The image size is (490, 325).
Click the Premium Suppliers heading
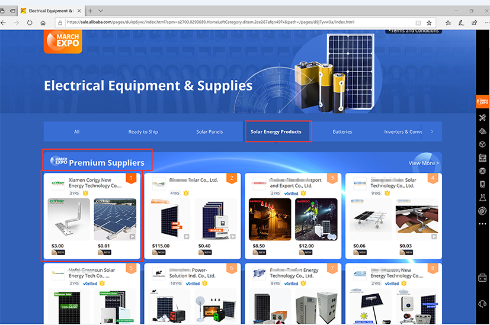107,163
